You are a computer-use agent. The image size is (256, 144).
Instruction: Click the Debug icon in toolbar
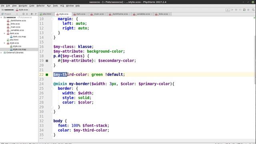point(236,10)
